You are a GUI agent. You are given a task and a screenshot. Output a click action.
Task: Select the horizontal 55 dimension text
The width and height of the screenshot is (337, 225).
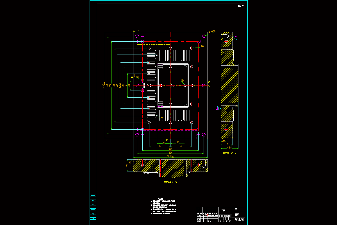point(177,143)
